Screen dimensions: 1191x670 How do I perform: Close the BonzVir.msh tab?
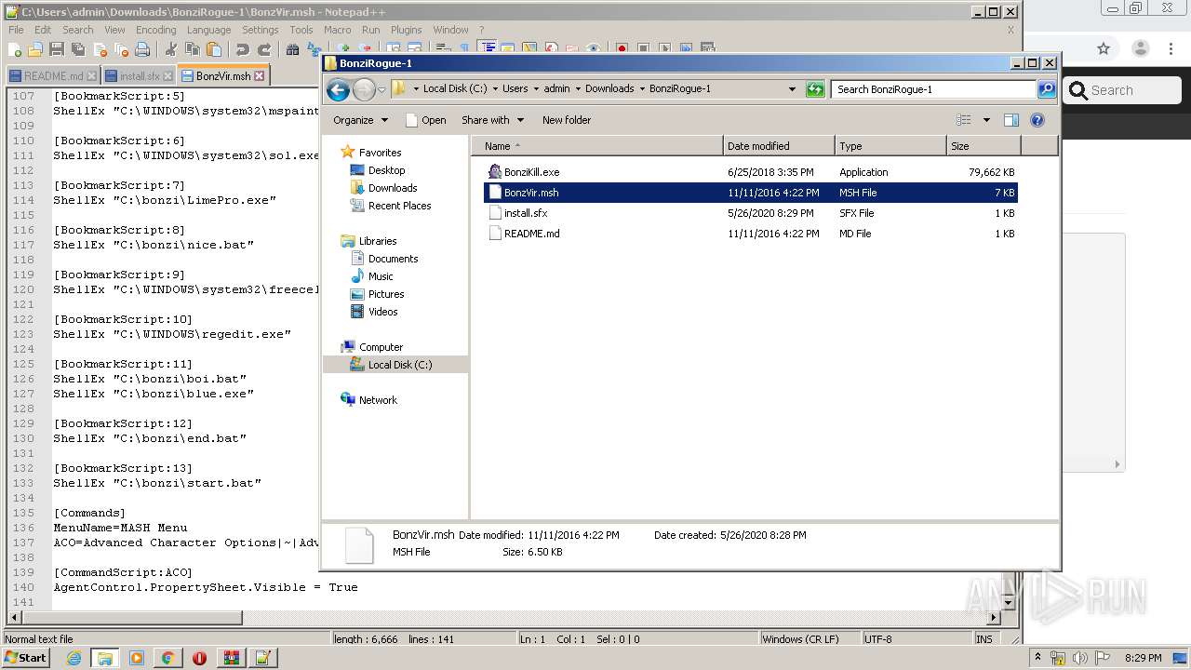coord(260,76)
